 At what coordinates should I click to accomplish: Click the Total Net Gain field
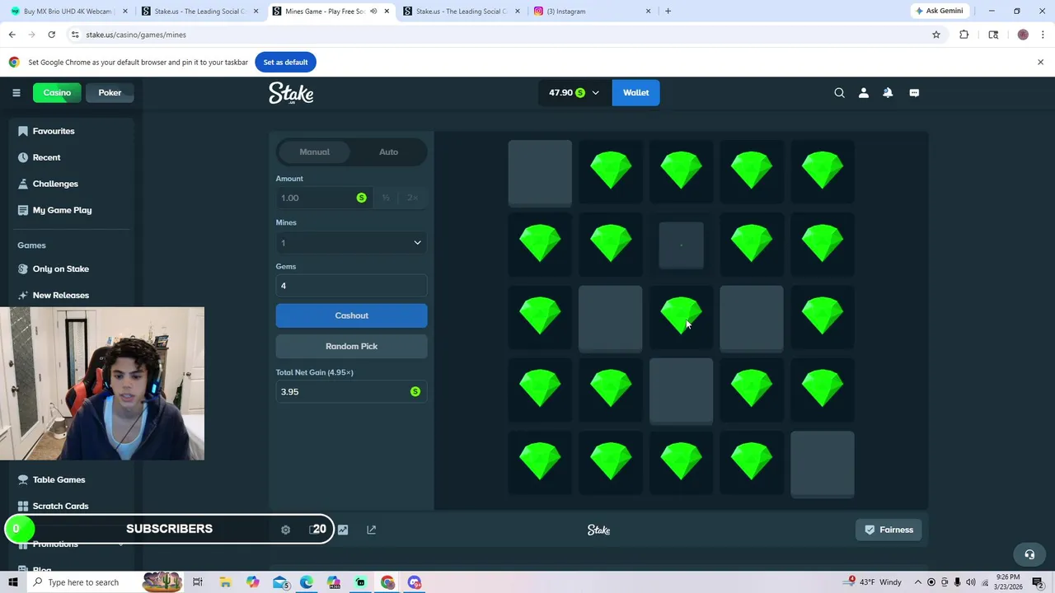(351, 391)
